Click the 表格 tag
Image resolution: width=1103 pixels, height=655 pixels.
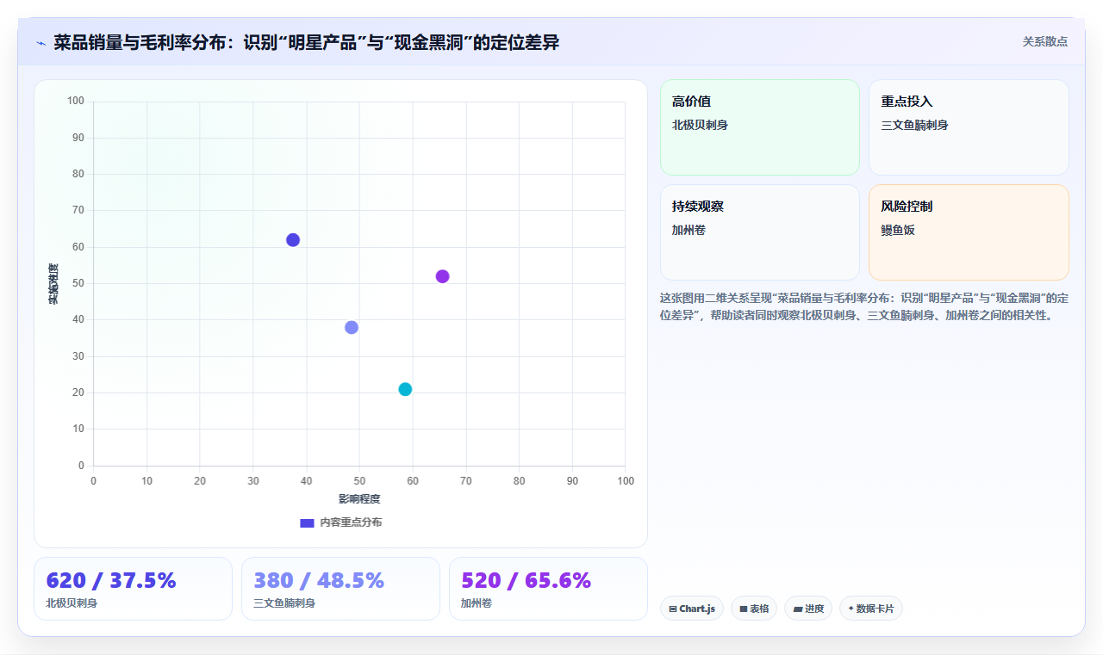point(754,609)
